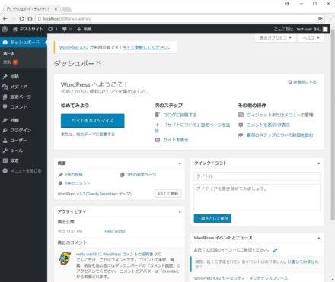Open WordPress 4.9.2 セキュリティ news link
This screenshot has width=335, height=282.
pyautogui.click(x=241, y=278)
